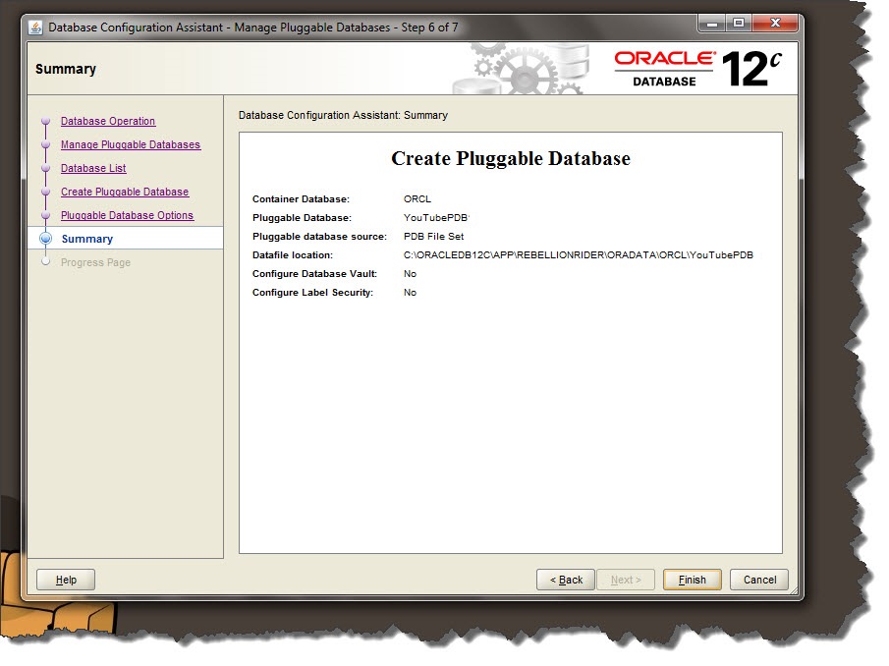Click the Back button

pyautogui.click(x=565, y=580)
